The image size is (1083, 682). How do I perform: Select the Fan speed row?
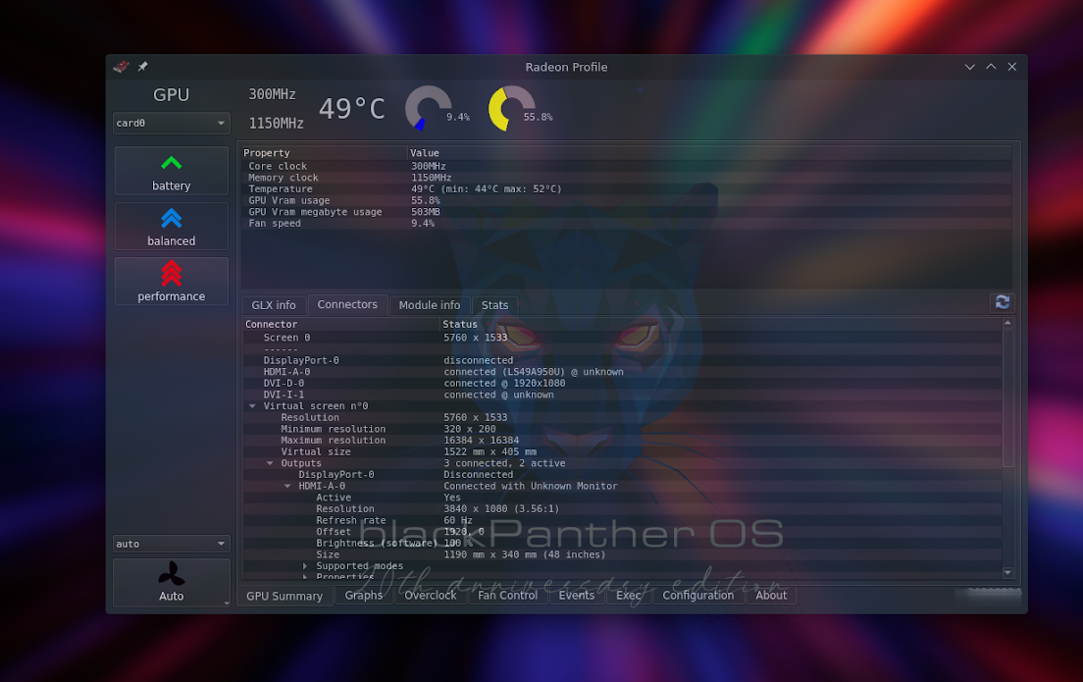point(627,223)
